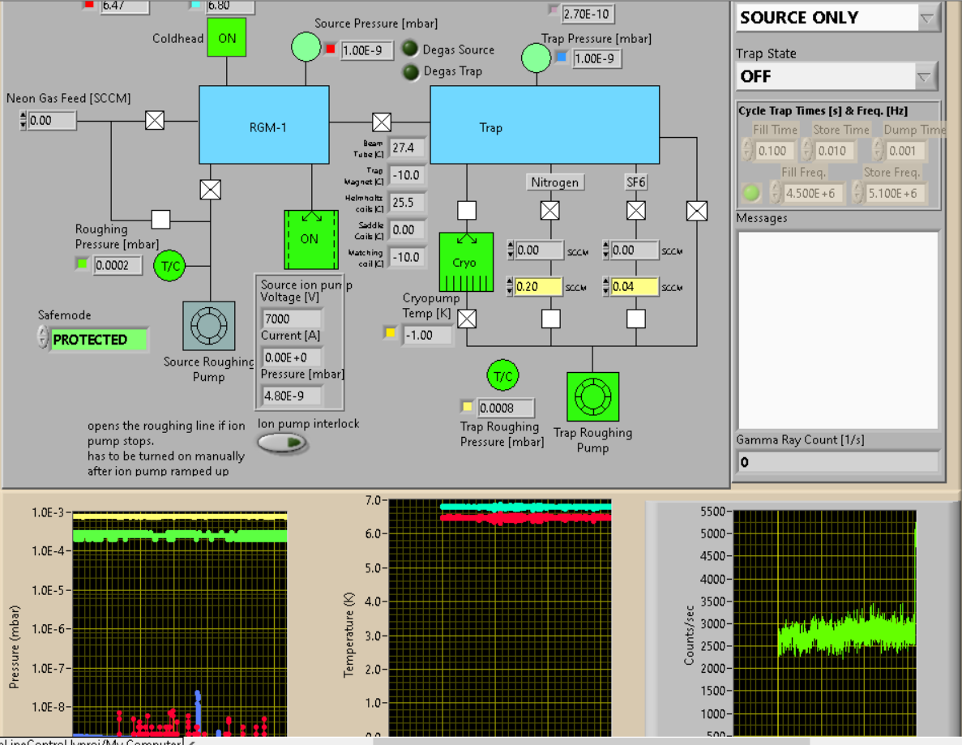Toggle the Coldhead ON button
This screenshot has height=745, width=962.
click(x=227, y=38)
